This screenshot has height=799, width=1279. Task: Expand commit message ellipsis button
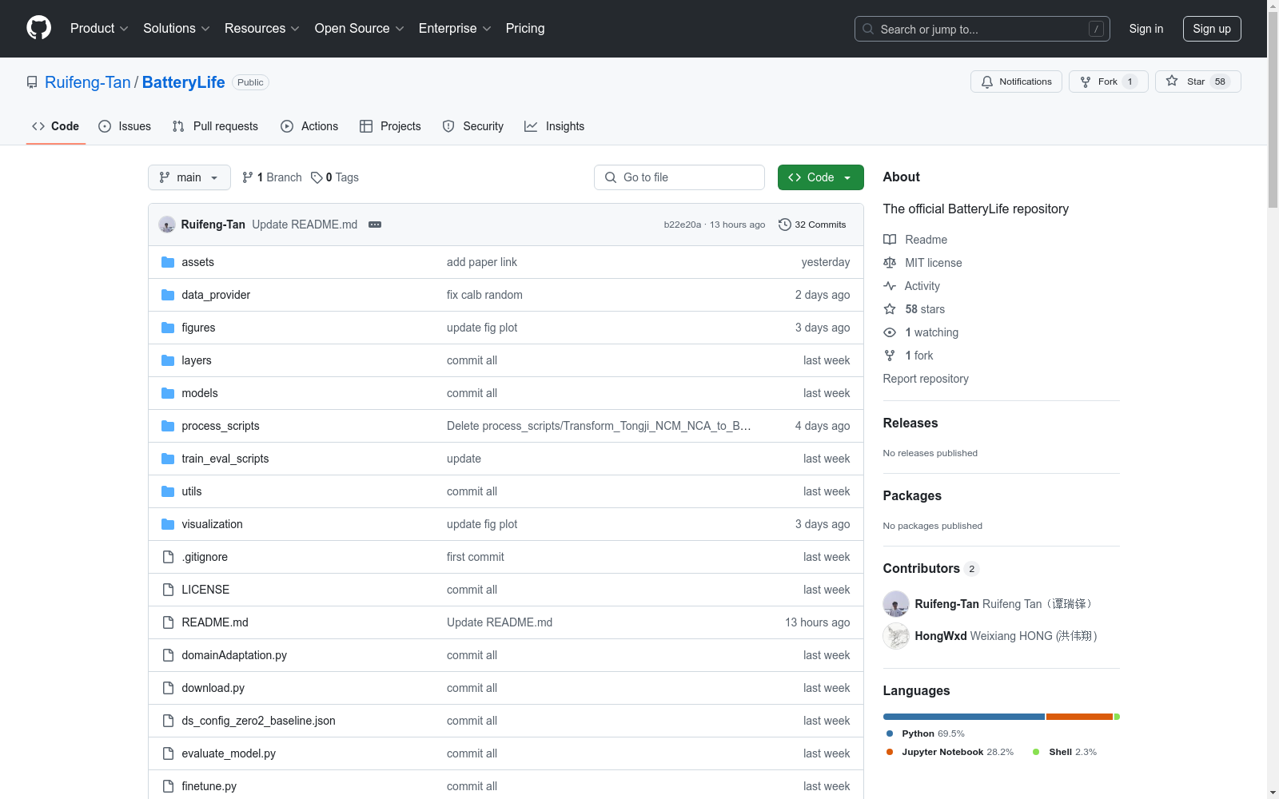tap(375, 225)
